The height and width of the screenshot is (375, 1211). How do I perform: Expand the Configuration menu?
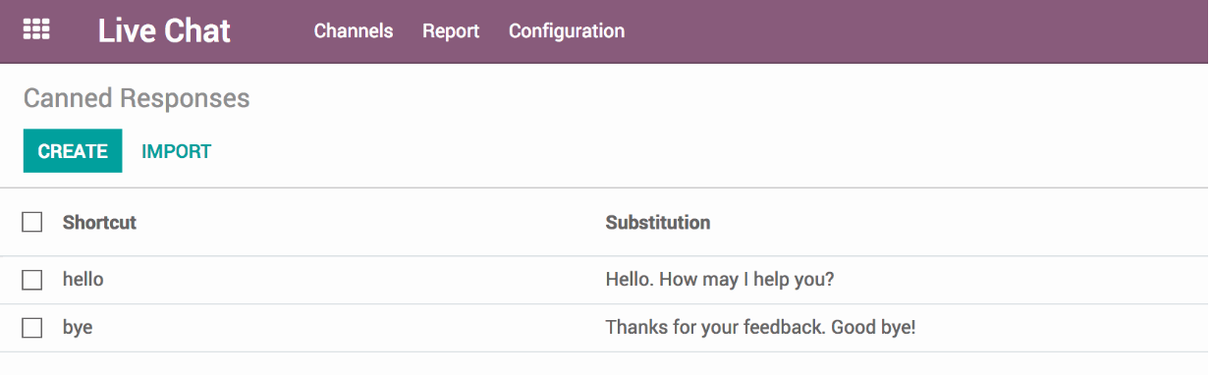coord(567,30)
